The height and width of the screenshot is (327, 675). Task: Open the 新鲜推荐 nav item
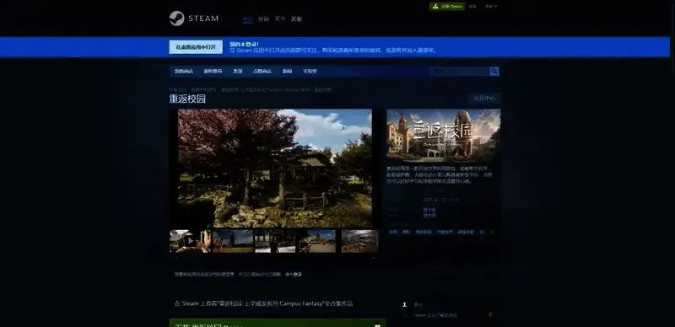(213, 72)
